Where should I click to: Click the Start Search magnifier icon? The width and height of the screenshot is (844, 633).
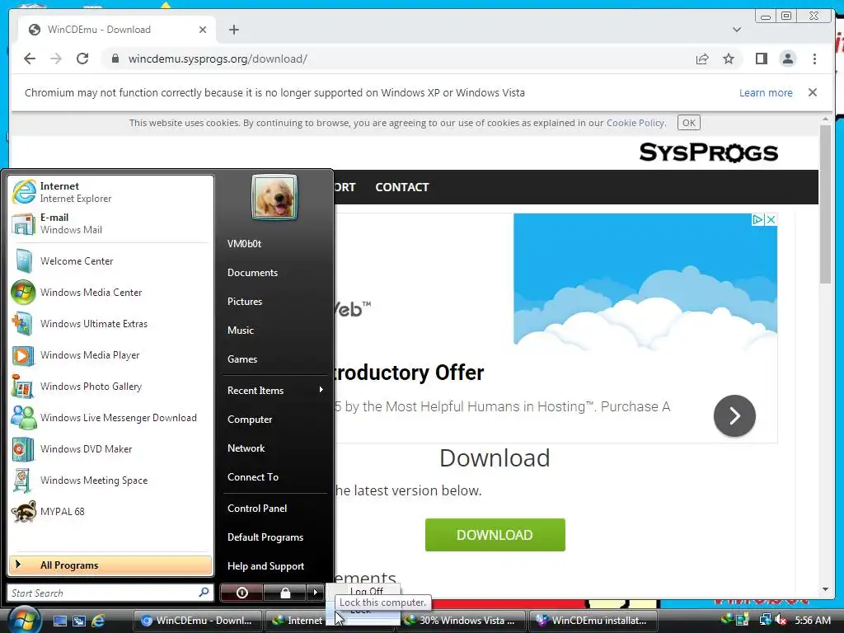(x=204, y=593)
